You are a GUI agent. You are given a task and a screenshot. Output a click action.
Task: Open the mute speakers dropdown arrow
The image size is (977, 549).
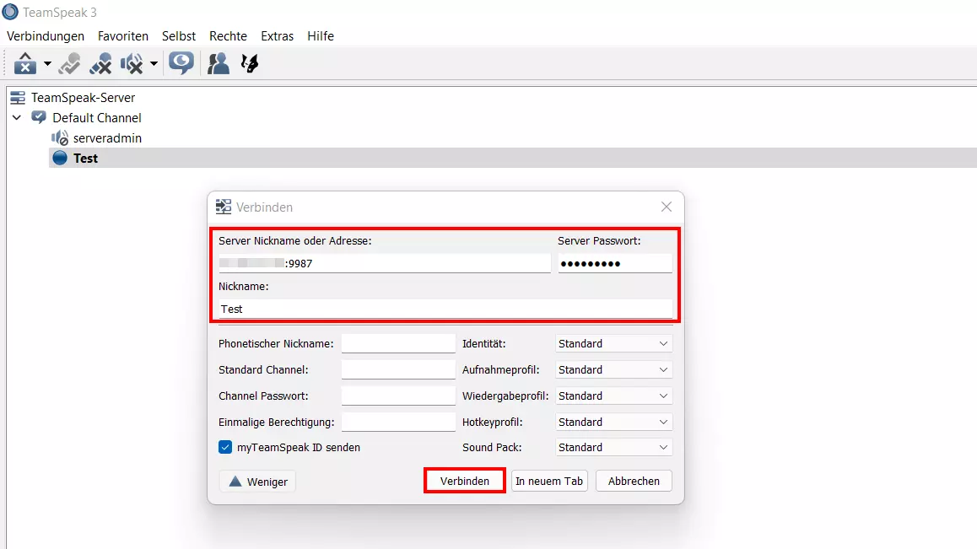(x=154, y=63)
